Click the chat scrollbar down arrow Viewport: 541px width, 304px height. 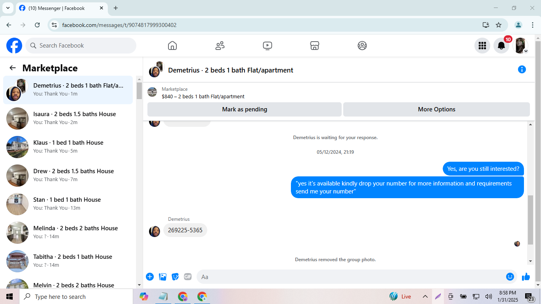(531, 261)
